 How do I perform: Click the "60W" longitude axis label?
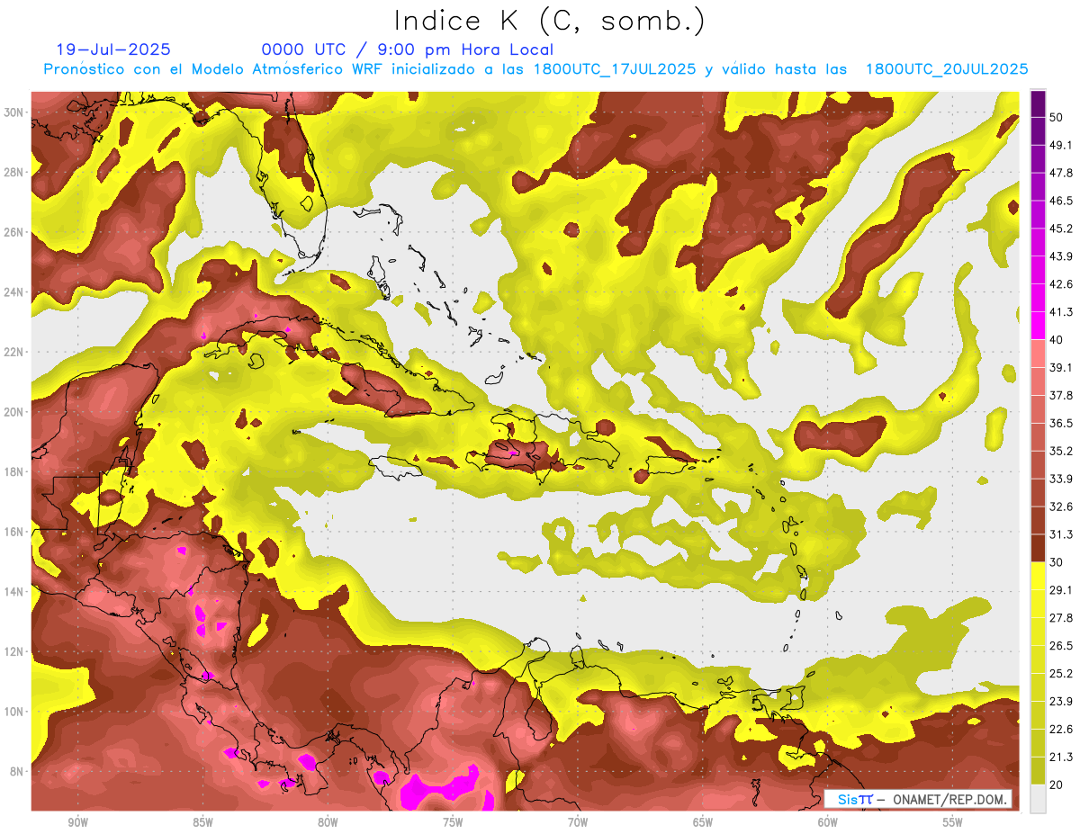pyautogui.click(x=828, y=822)
